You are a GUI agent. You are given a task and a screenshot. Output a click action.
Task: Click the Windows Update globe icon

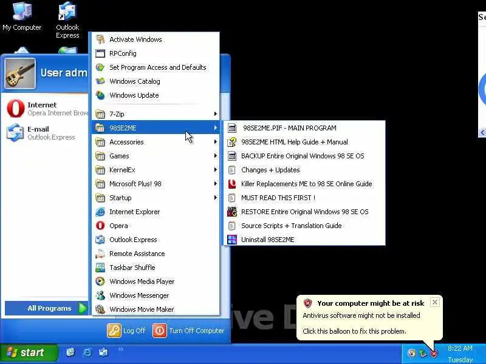click(x=100, y=95)
